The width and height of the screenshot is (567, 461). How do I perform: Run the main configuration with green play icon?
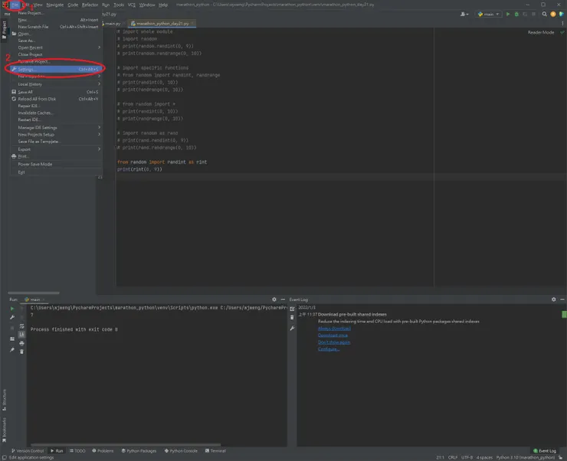tap(507, 14)
